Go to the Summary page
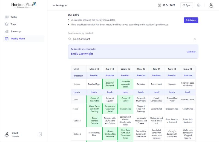 [x=15, y=32]
